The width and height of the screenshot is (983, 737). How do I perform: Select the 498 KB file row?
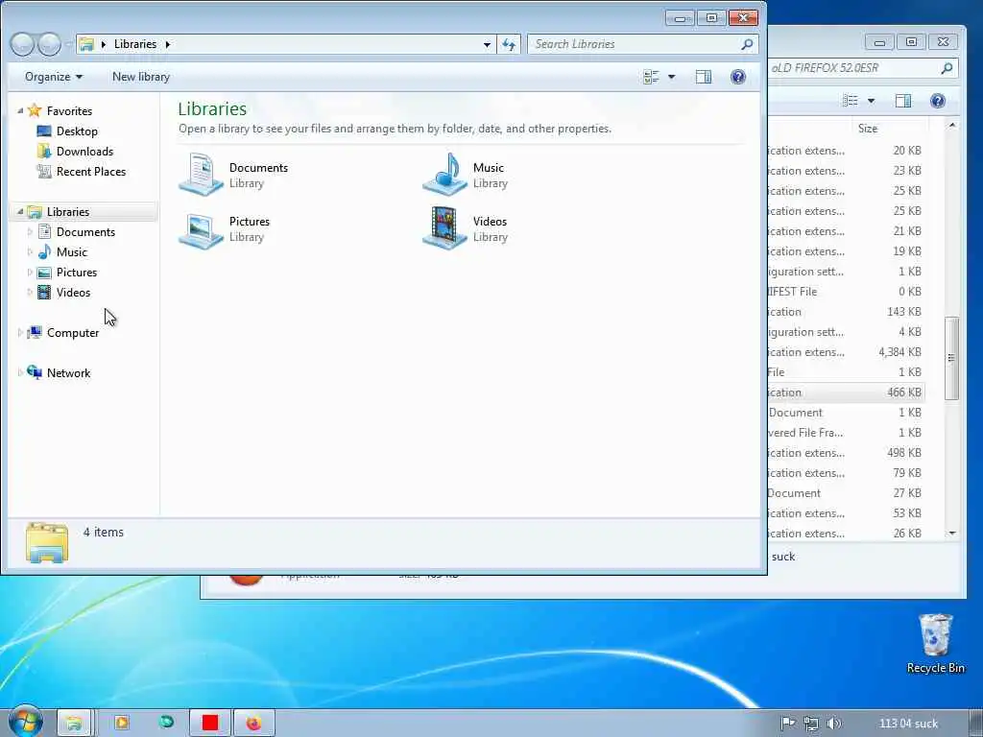click(x=846, y=453)
